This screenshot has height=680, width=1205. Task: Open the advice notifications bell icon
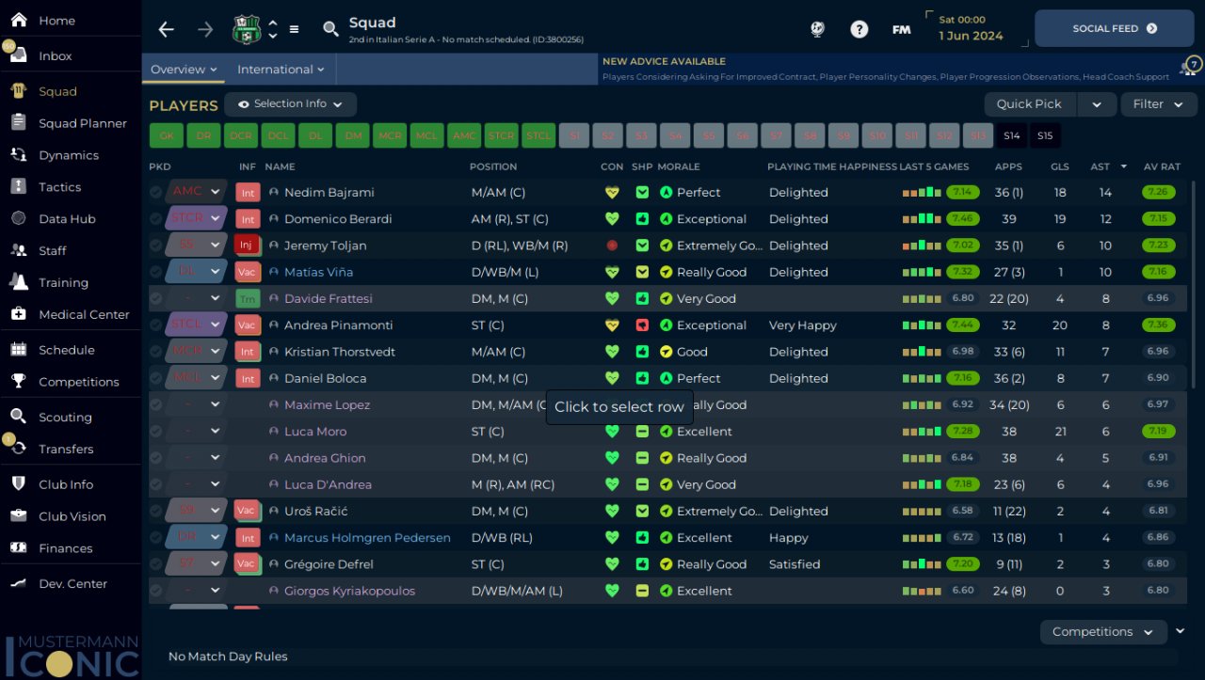(x=1189, y=68)
